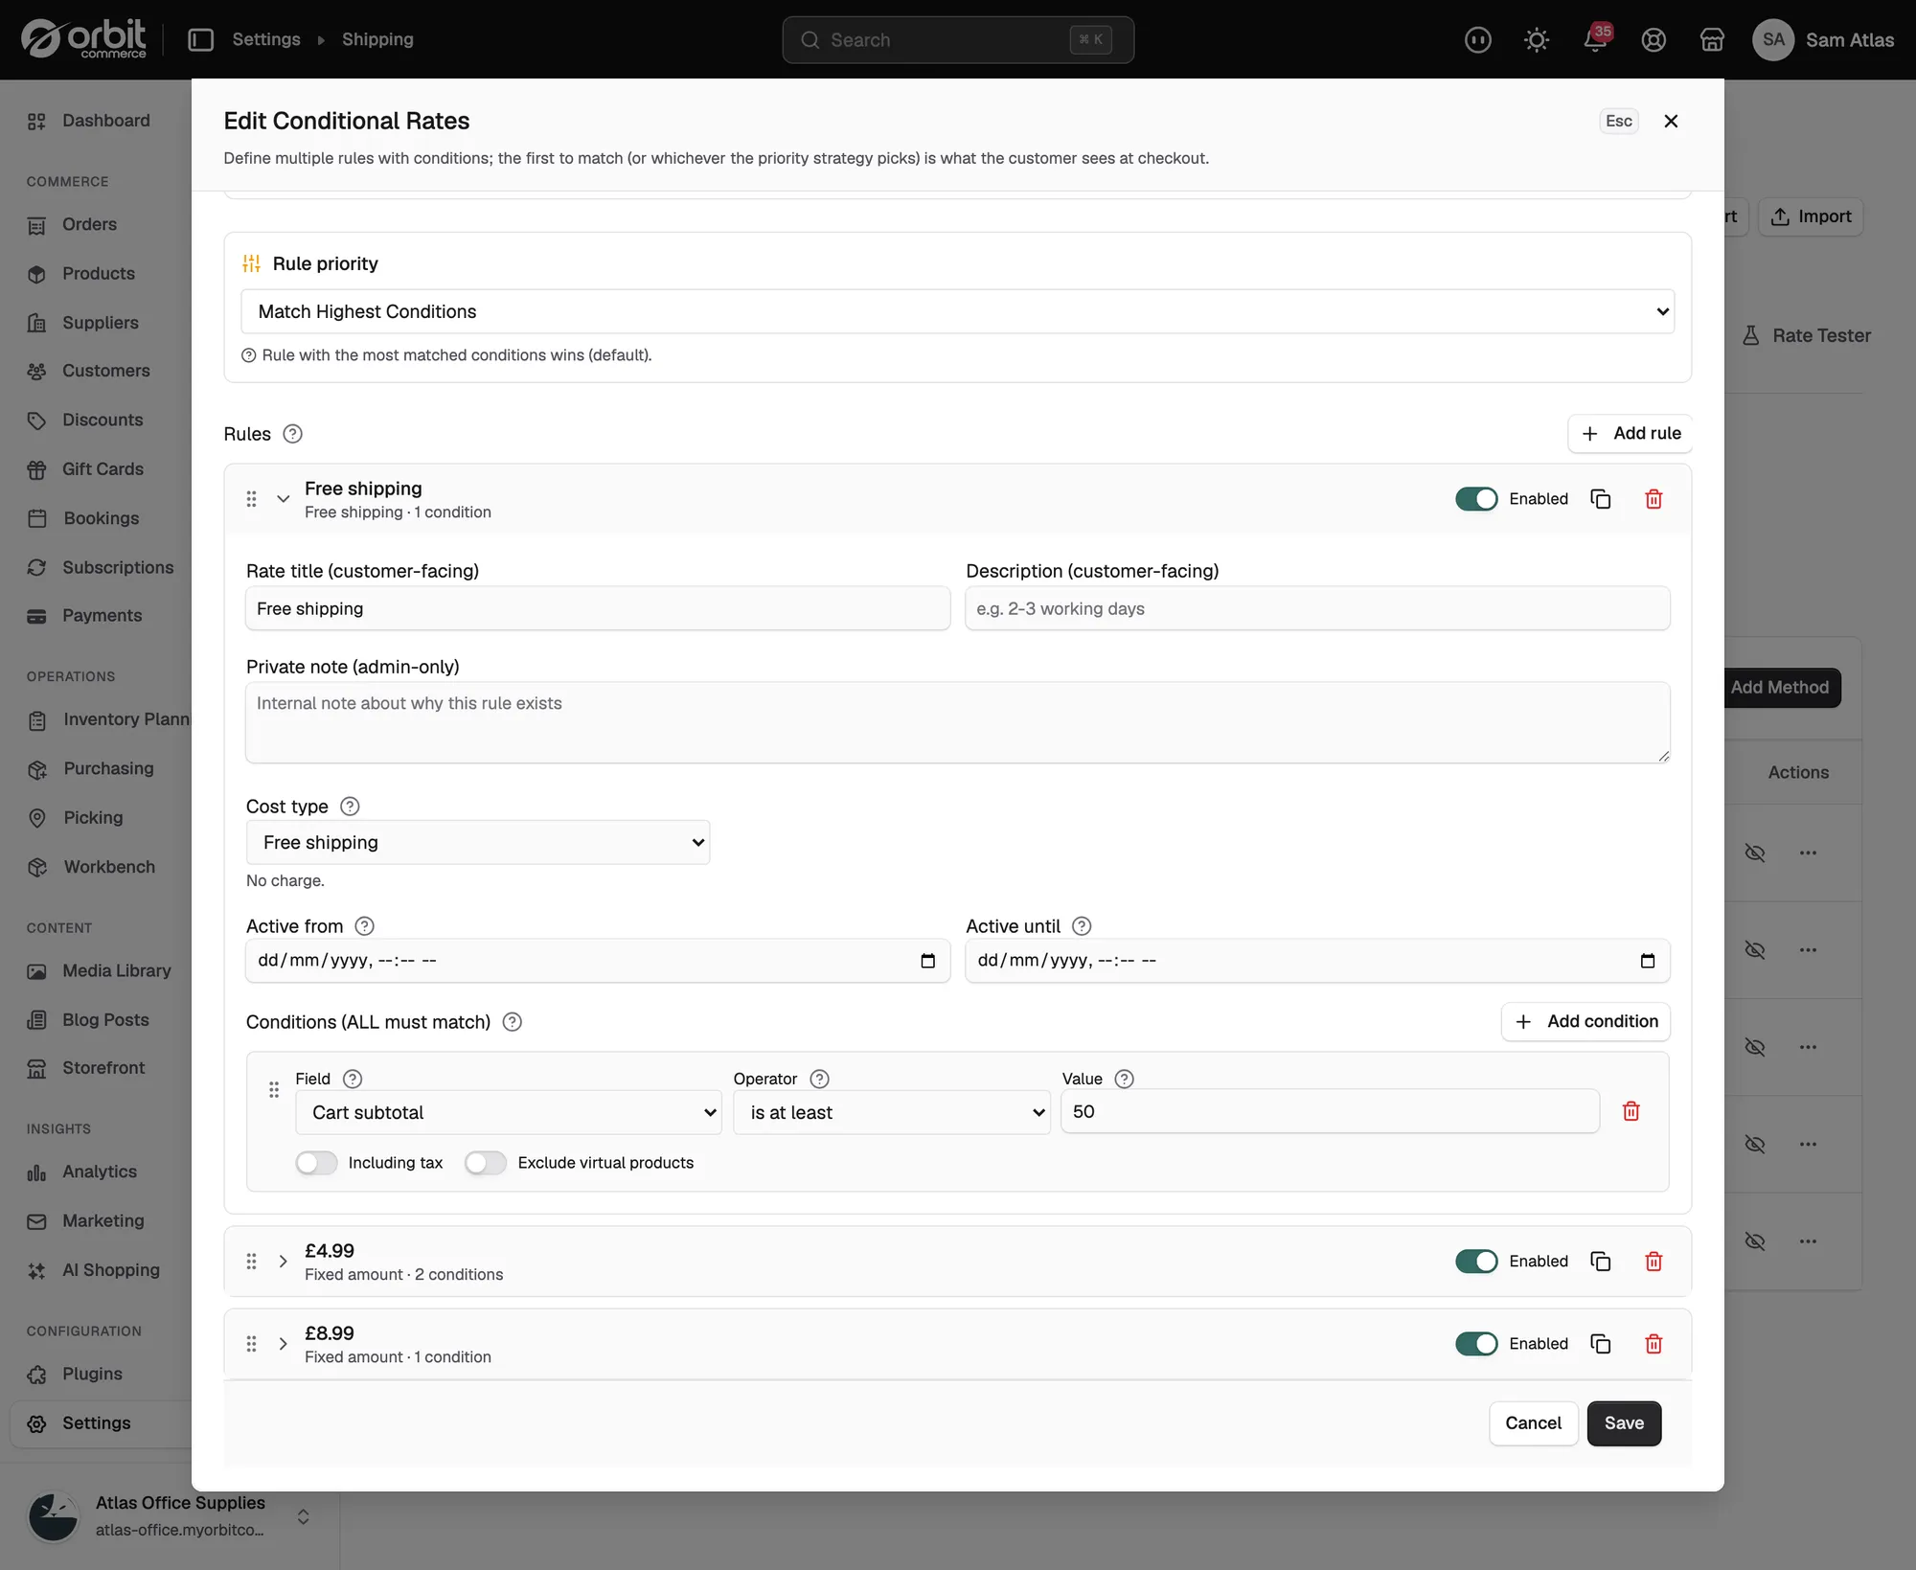Delete the Free shipping rule
The height and width of the screenshot is (1570, 1916).
[x=1654, y=499]
